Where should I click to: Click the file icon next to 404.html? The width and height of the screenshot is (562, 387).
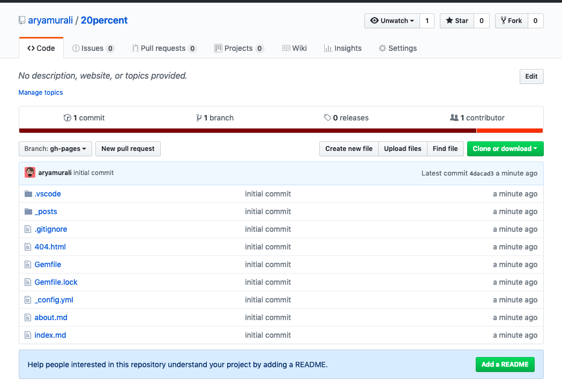(28, 247)
